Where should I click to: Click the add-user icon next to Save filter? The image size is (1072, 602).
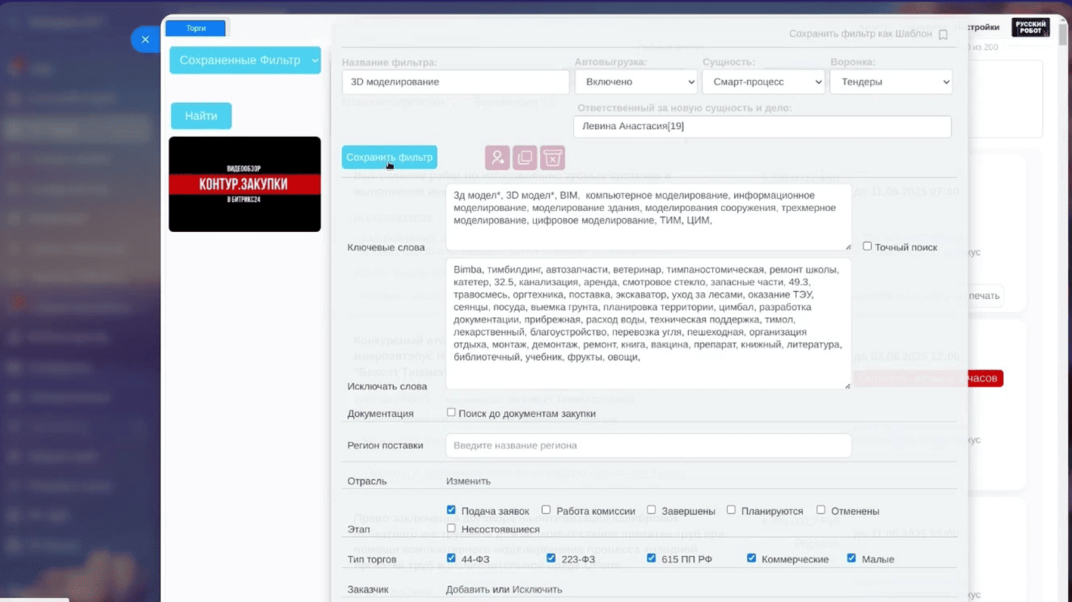coord(497,158)
